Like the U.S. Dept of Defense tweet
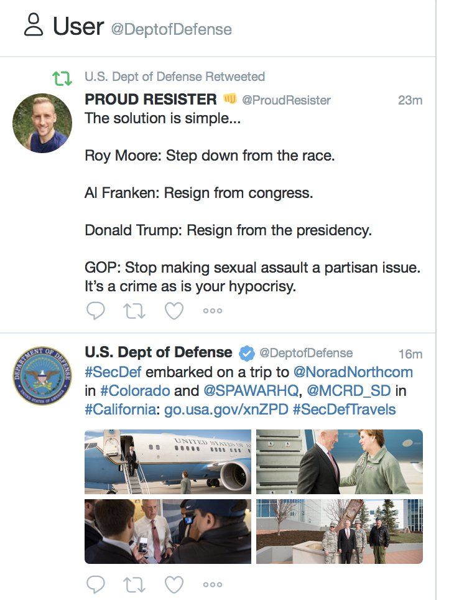 (x=174, y=584)
